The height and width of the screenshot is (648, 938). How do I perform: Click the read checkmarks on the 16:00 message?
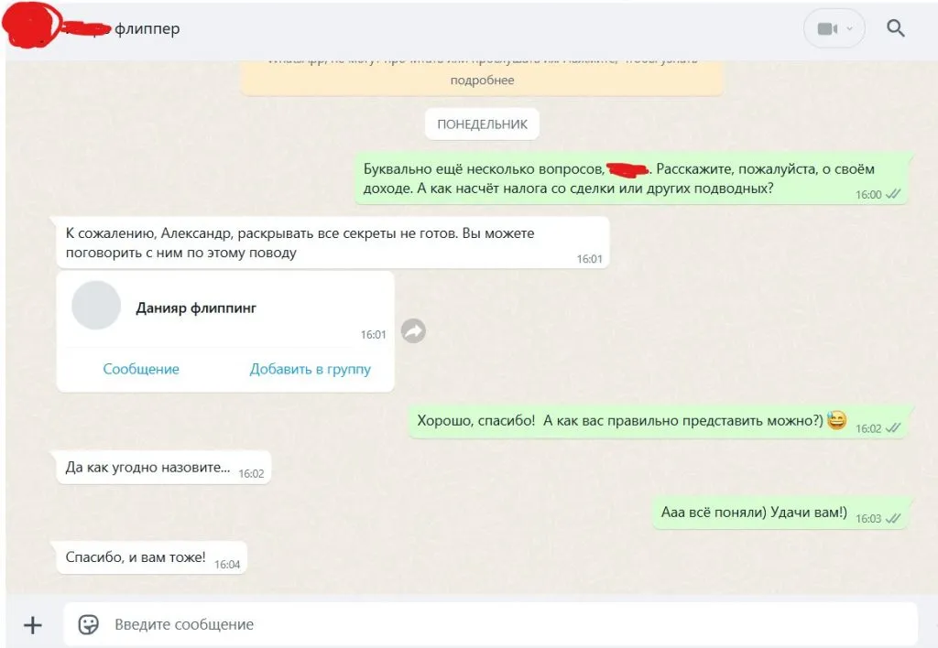click(x=893, y=194)
